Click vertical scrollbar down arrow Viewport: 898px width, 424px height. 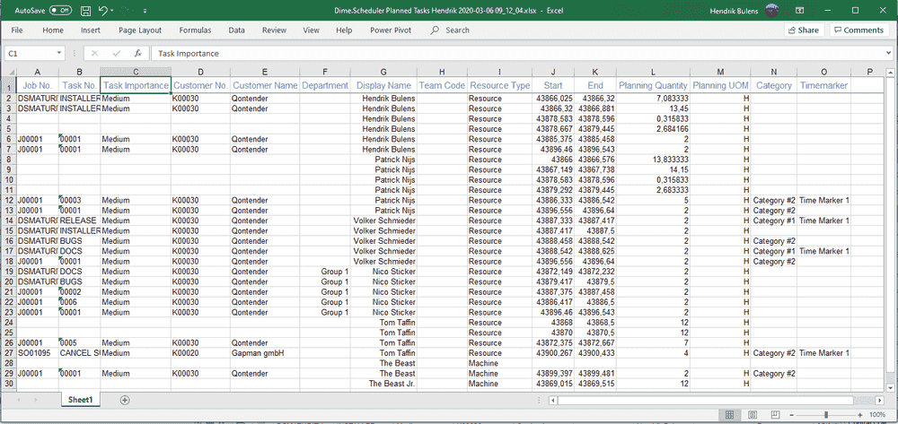890,386
